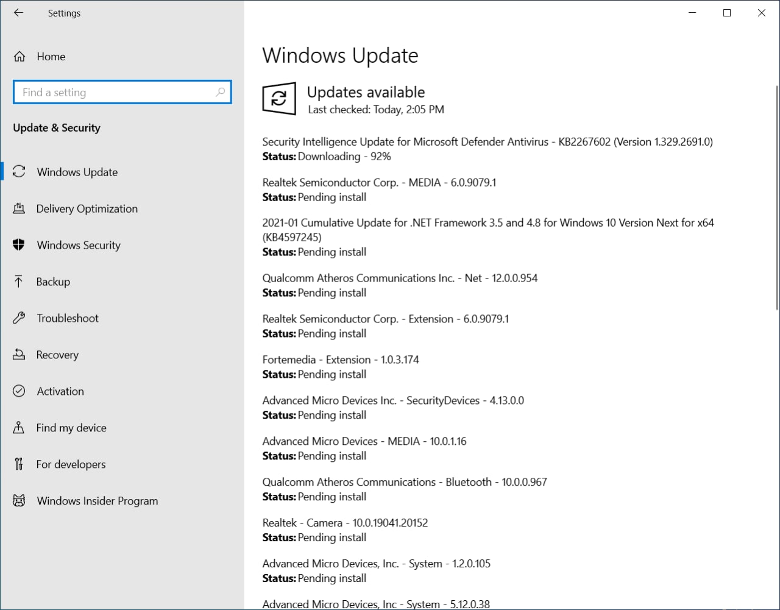
Task: Go to Windows Security page
Action: point(122,245)
